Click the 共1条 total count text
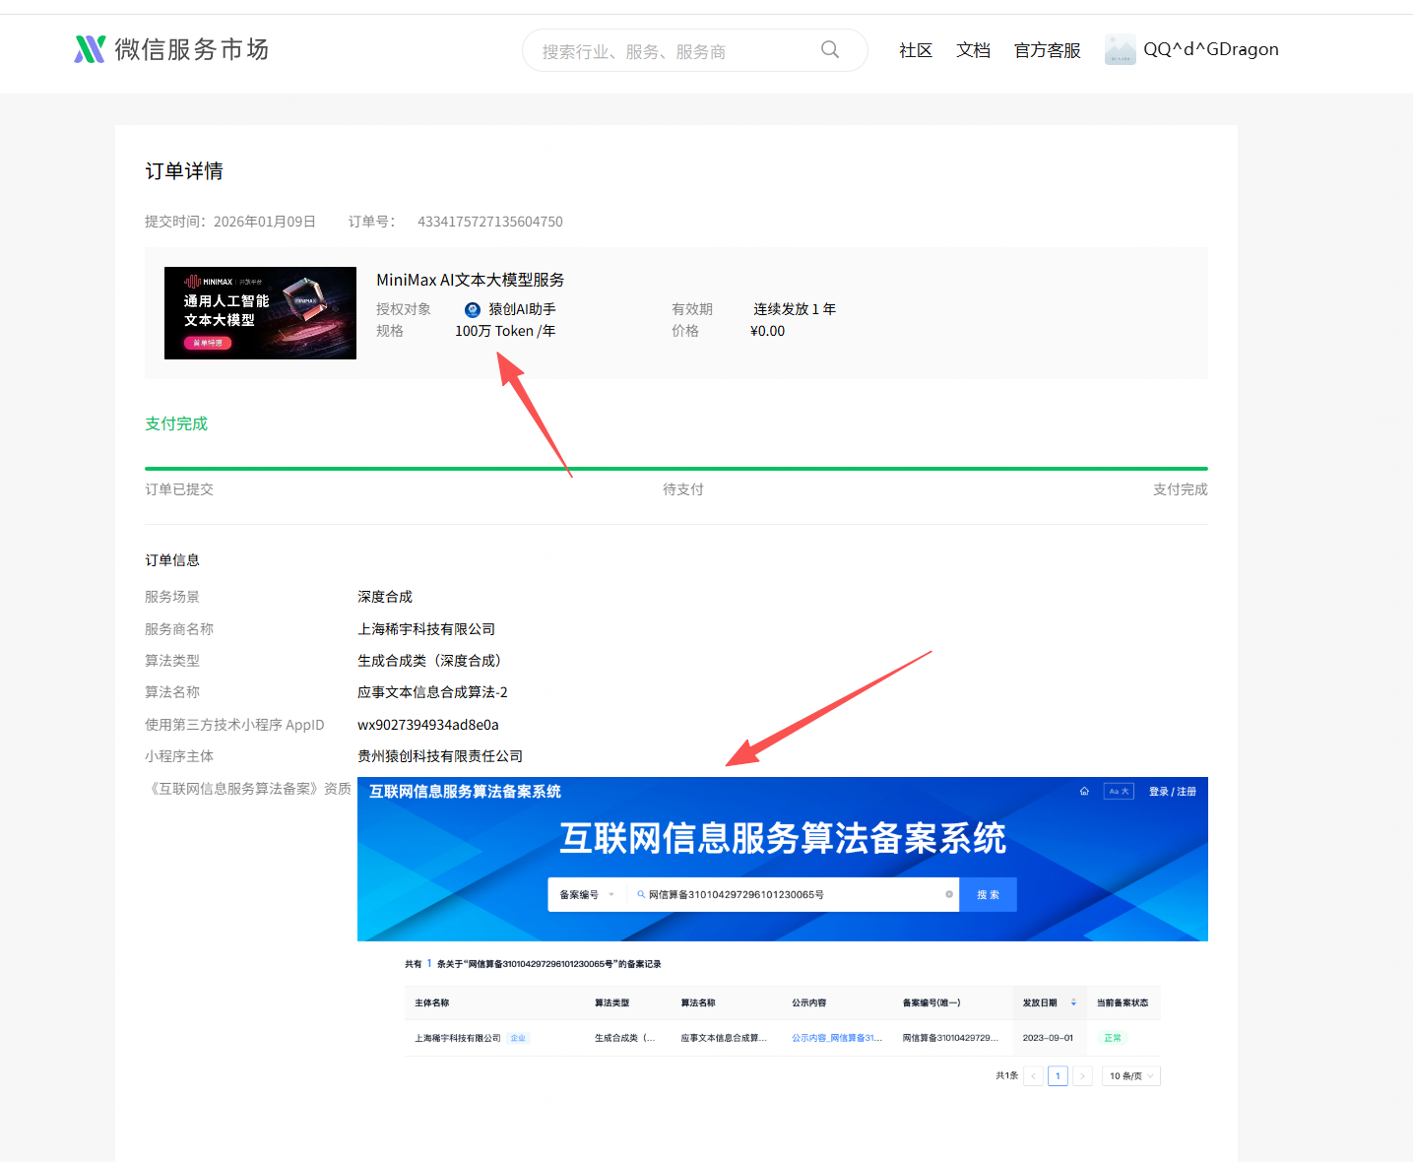 [x=1006, y=1075]
